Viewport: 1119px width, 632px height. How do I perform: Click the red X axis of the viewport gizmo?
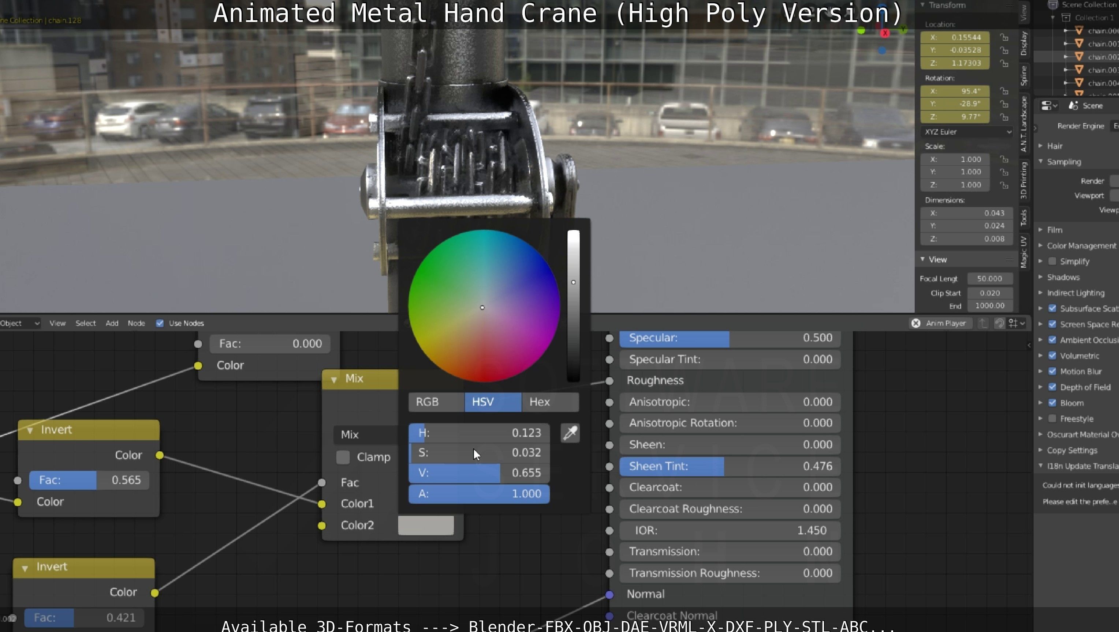[x=885, y=33]
